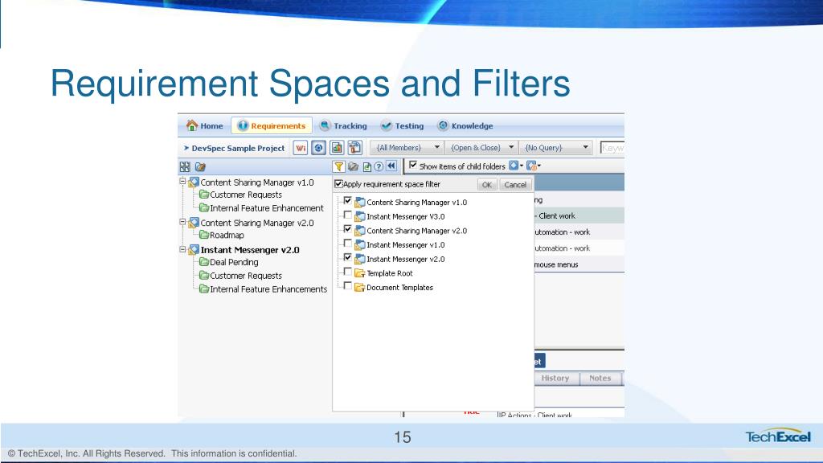Image resolution: width=823 pixels, height=463 pixels.
Task: Click the icon with orange badge after child folders
Action: tap(531, 166)
